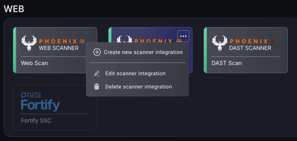Choose "Delete scanner integration" from the context menu
This screenshot has height=141, width=297.
(138, 87)
